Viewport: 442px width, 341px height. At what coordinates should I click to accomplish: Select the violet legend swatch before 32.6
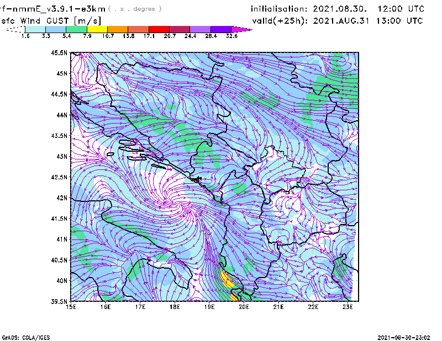pos(221,29)
